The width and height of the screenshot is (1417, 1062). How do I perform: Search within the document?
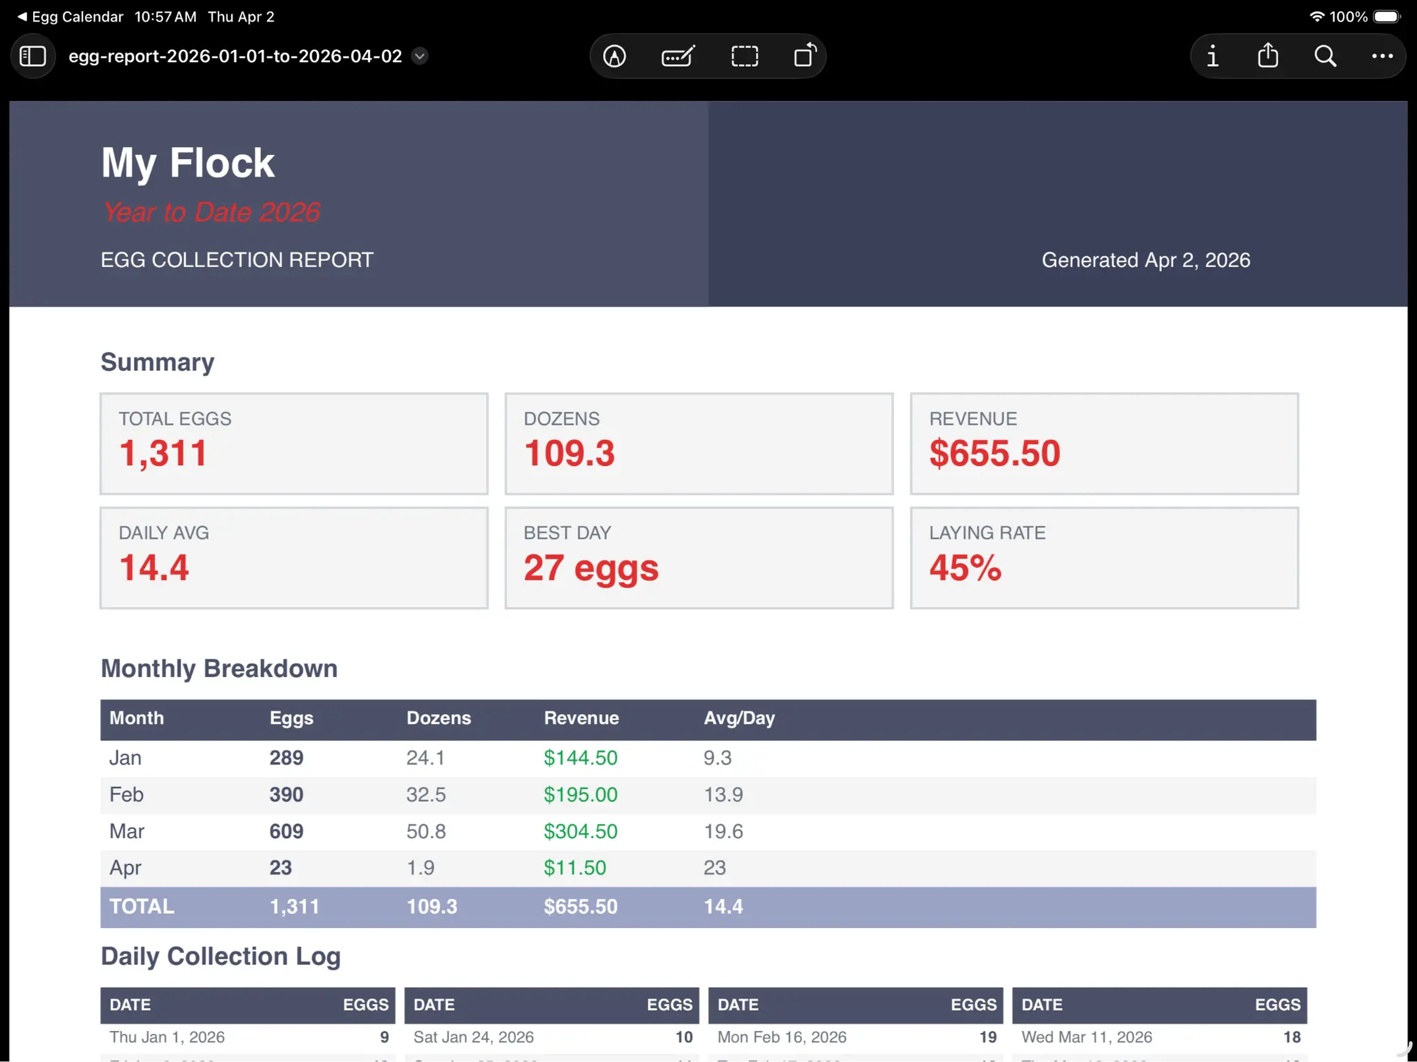(x=1325, y=57)
